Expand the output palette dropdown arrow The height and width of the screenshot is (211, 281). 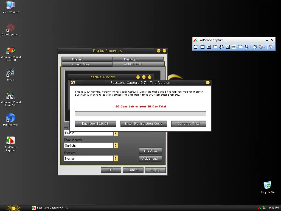[265, 47]
